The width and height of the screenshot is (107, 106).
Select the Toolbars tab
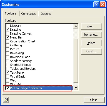coord(11,13)
